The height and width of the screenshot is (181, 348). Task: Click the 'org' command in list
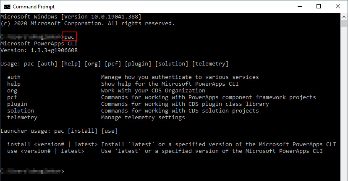[12, 91]
